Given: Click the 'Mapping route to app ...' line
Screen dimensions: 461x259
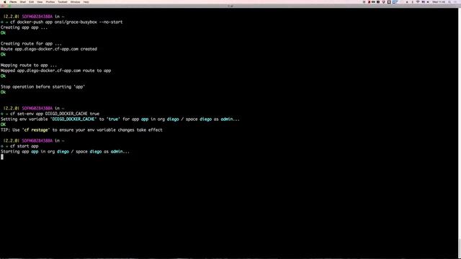Looking at the screenshot, I should (29, 65).
